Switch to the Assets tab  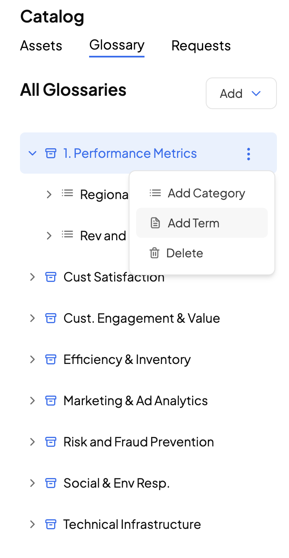[x=41, y=45]
